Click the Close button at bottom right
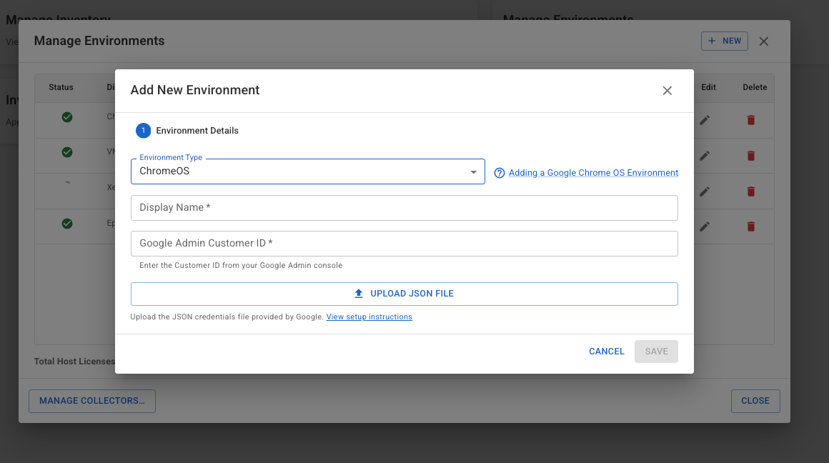The height and width of the screenshot is (463, 829). coord(755,401)
